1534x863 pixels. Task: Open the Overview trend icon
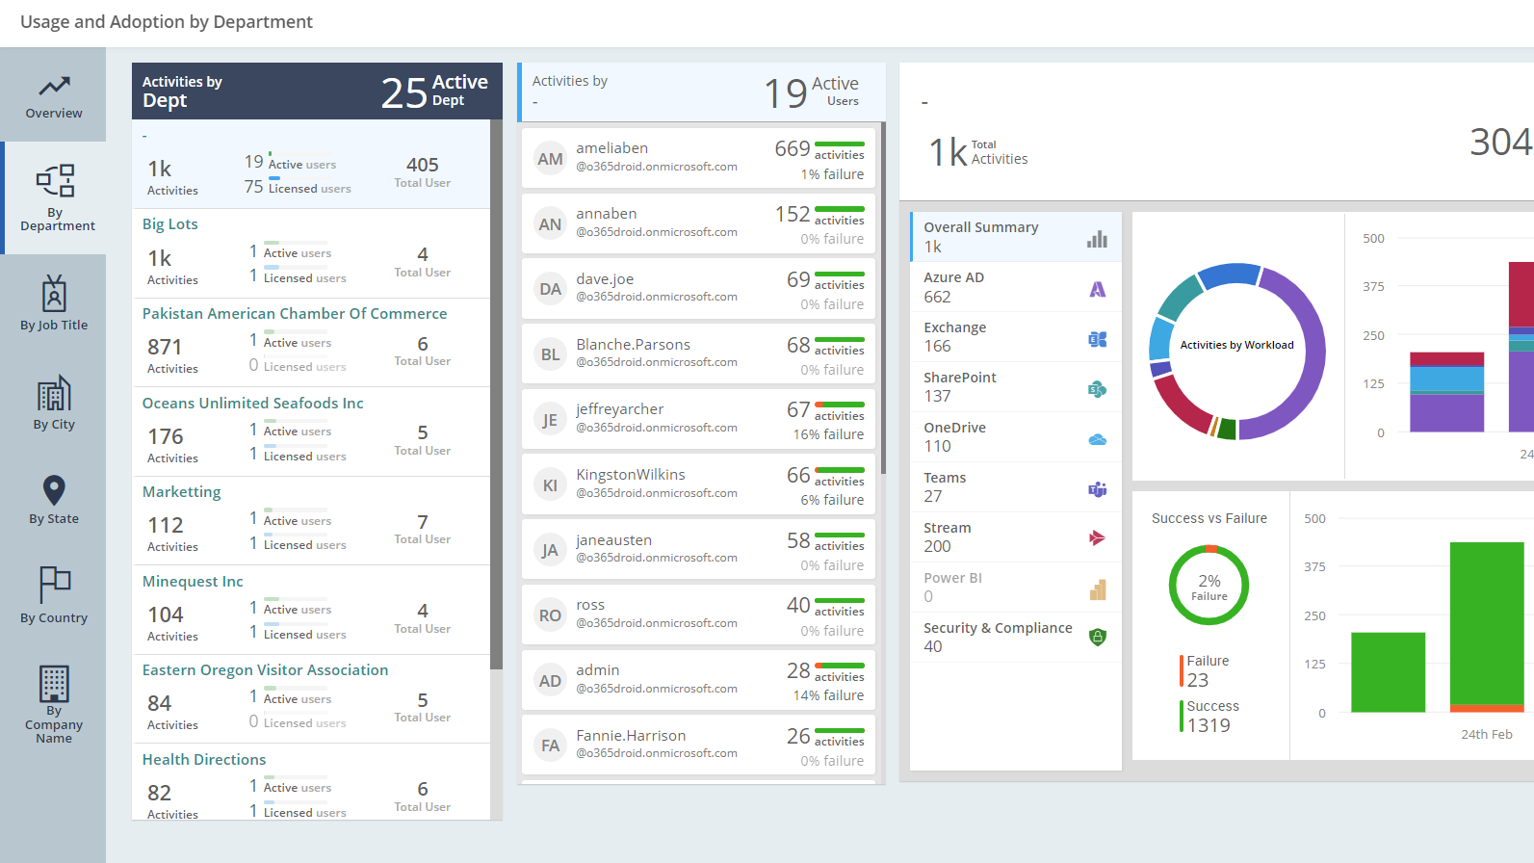[x=54, y=87]
